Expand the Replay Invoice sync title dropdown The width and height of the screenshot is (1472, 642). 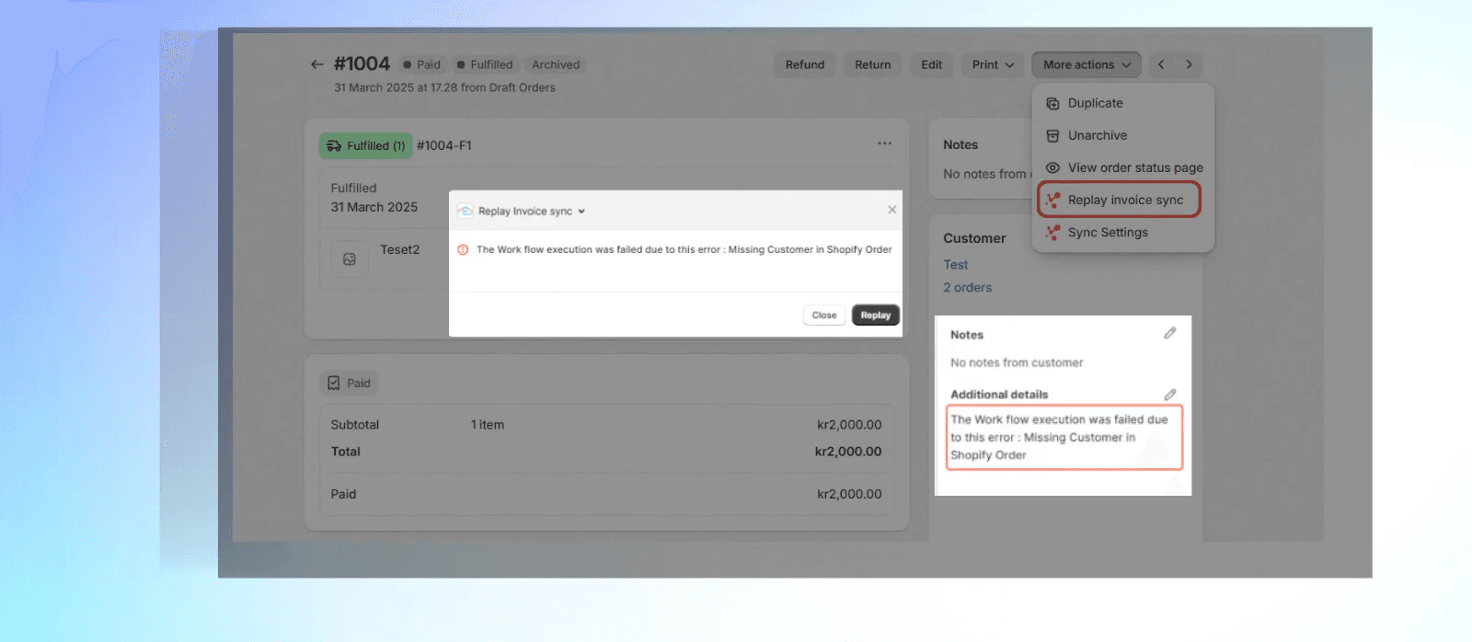click(x=581, y=212)
